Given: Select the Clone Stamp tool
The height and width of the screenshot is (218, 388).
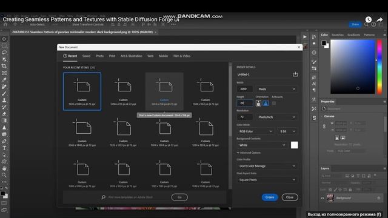Looking at the screenshot, I should [4, 100].
